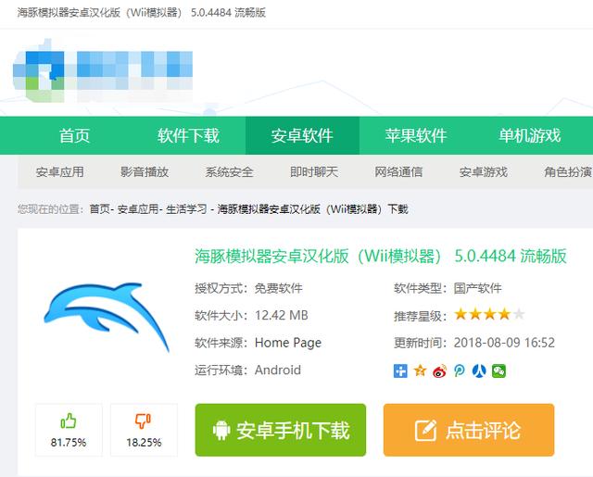Click the green 安卓手机下载 button
Viewport: 593px width, 477px height.
point(281,430)
